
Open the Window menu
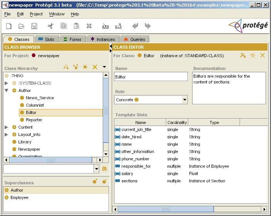coord(57,14)
